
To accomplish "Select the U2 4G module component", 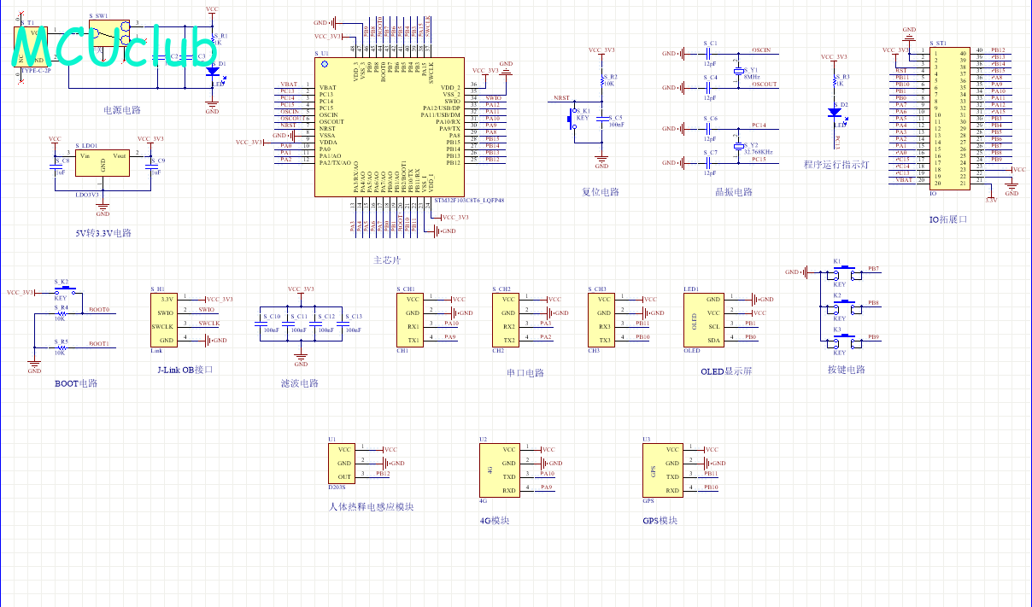I will tap(500, 470).
